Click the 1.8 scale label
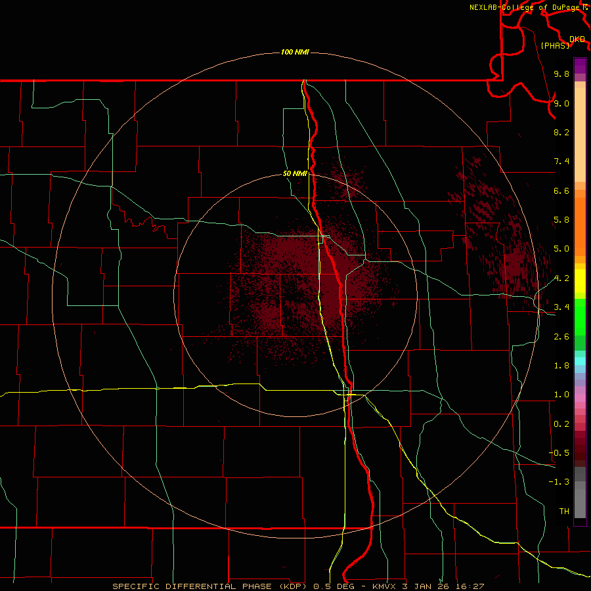Viewport: 591px width, 591px height. point(561,366)
